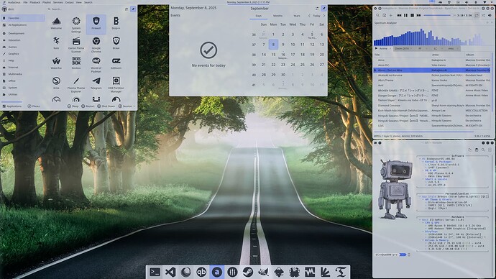Open Telegram from the launcher

pos(96,83)
